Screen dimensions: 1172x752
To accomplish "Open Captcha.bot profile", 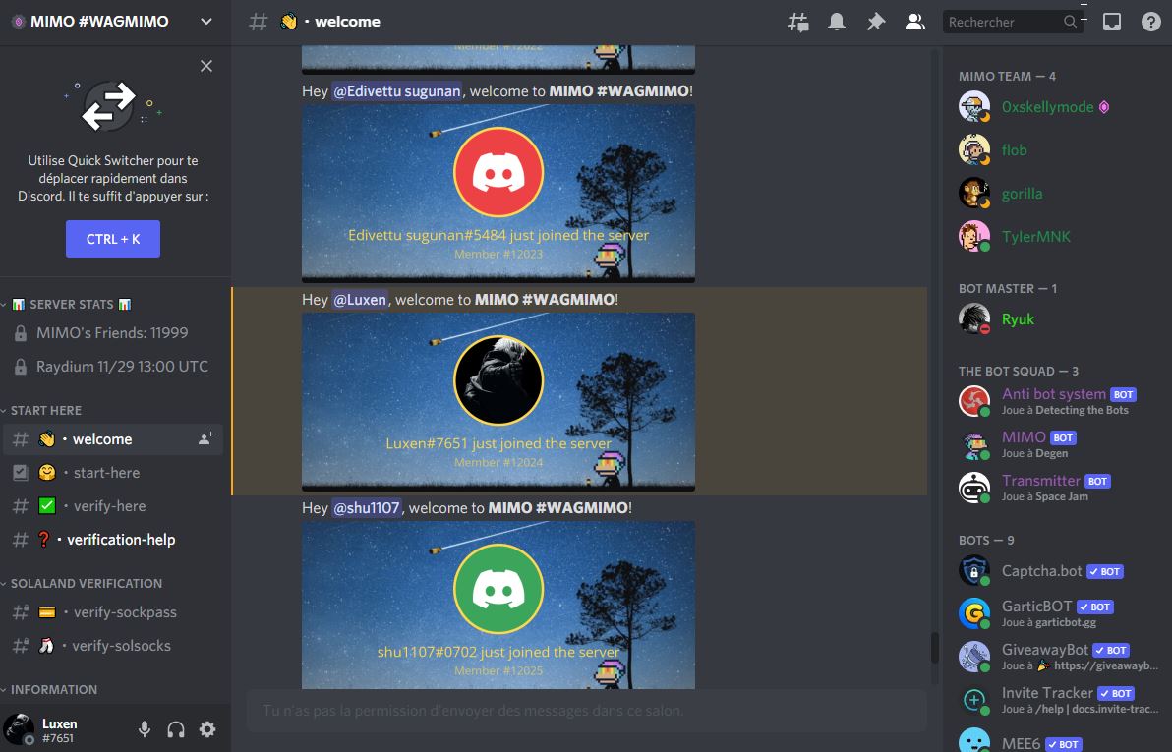I will point(1056,571).
